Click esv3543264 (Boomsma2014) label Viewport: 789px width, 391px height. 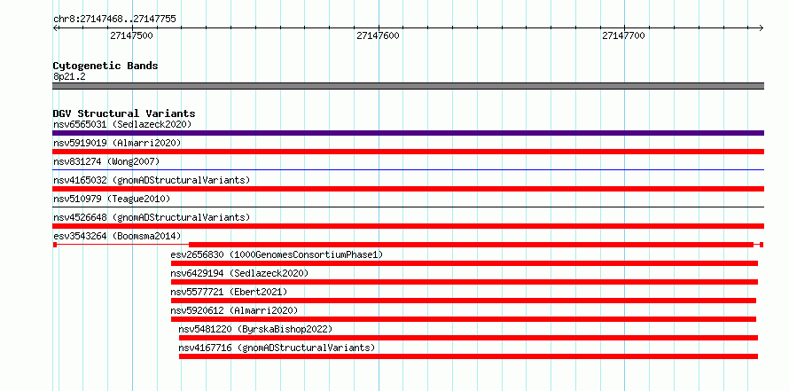(x=117, y=236)
